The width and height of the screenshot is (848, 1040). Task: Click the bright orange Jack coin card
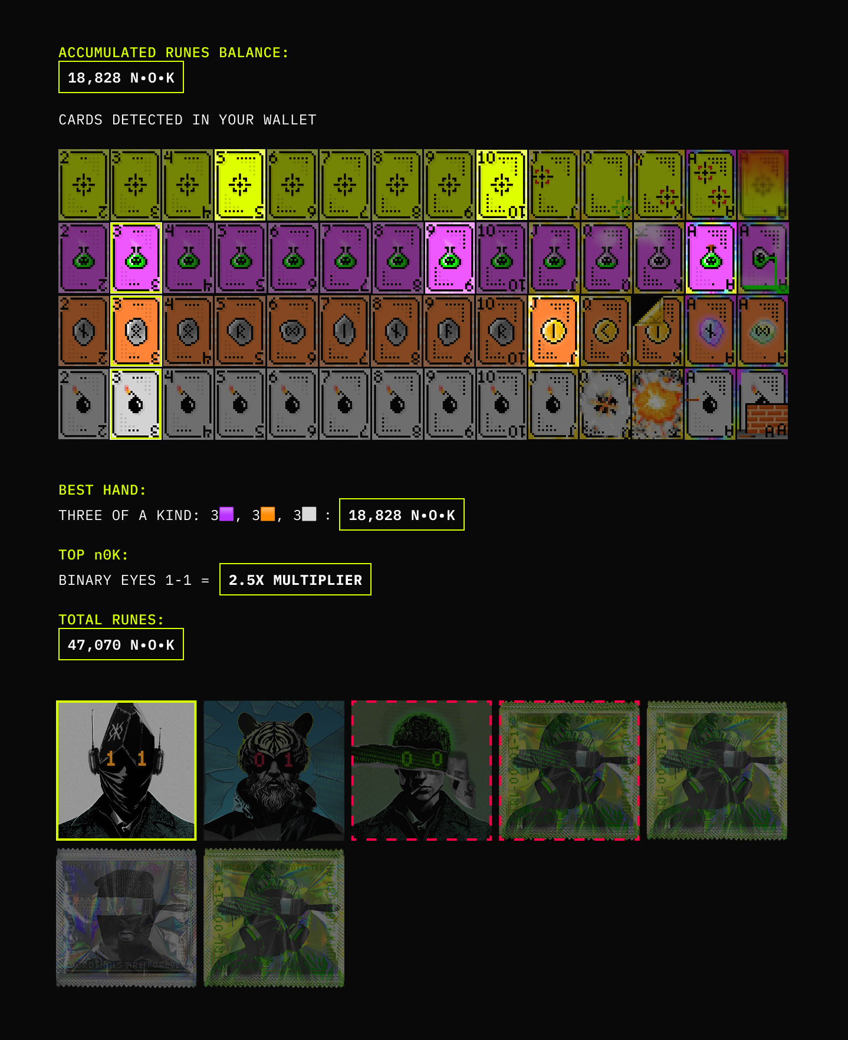(553, 331)
